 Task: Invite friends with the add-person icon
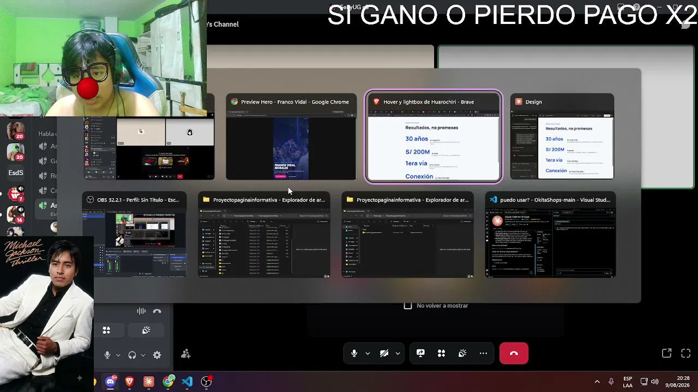coord(185,354)
